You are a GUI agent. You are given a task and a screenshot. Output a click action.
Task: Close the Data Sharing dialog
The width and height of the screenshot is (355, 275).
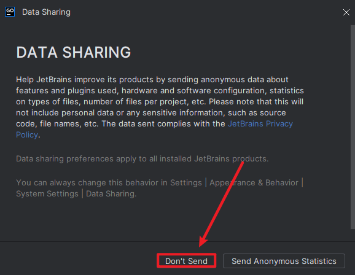pos(346,12)
